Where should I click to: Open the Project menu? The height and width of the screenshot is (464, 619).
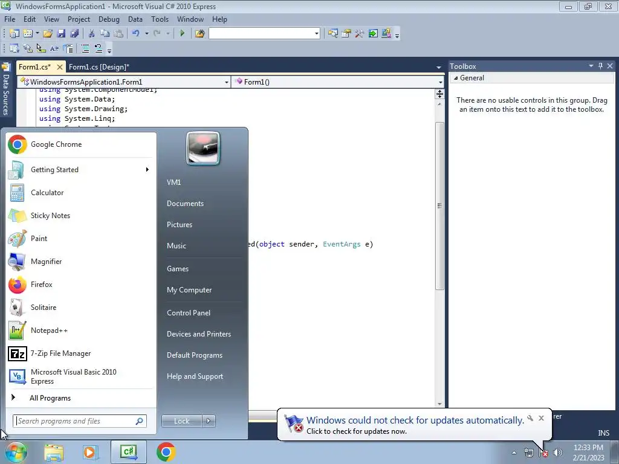tap(79, 19)
